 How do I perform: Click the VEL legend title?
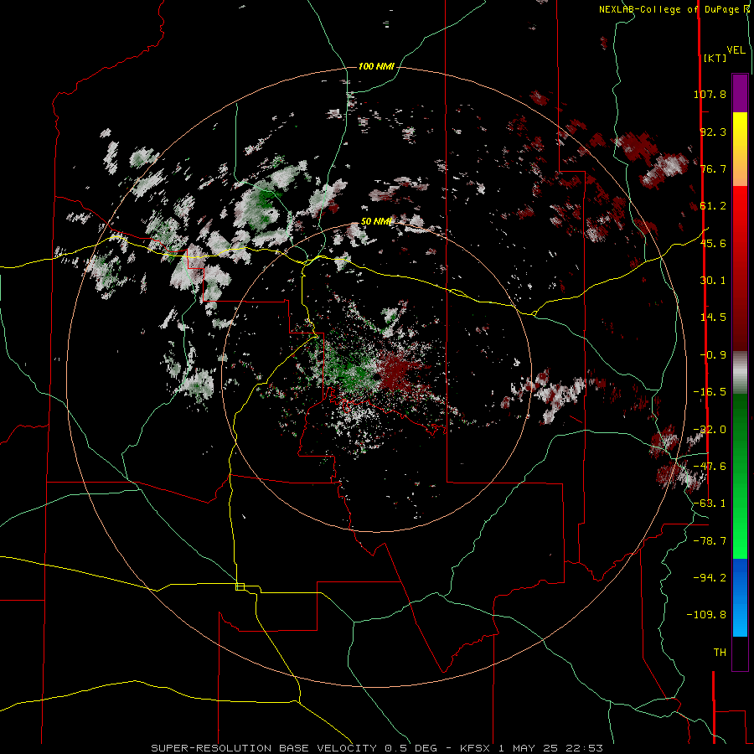tap(736, 50)
